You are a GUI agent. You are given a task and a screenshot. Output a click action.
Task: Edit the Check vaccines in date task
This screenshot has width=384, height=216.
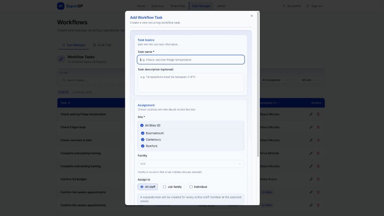311,140
